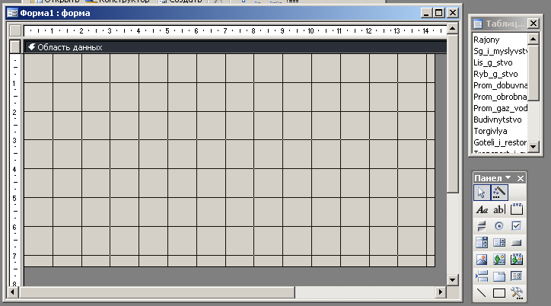Select the Prom_gaz_vod field
The height and width of the screenshot is (306, 551).
coord(499,108)
